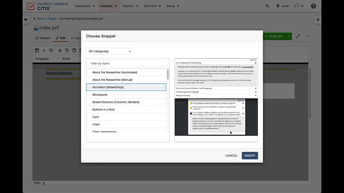Open the Paragraph format dropdown

(47, 59)
